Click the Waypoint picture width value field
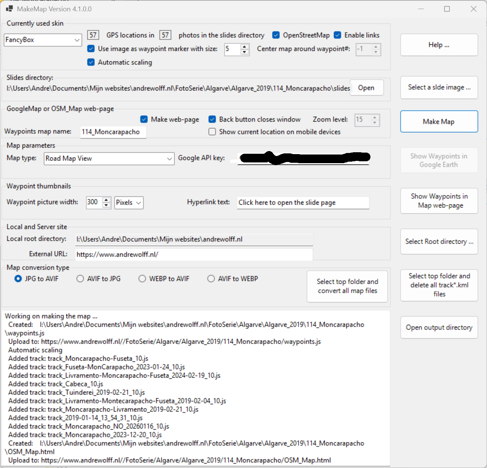The height and width of the screenshot is (468, 487). click(94, 202)
